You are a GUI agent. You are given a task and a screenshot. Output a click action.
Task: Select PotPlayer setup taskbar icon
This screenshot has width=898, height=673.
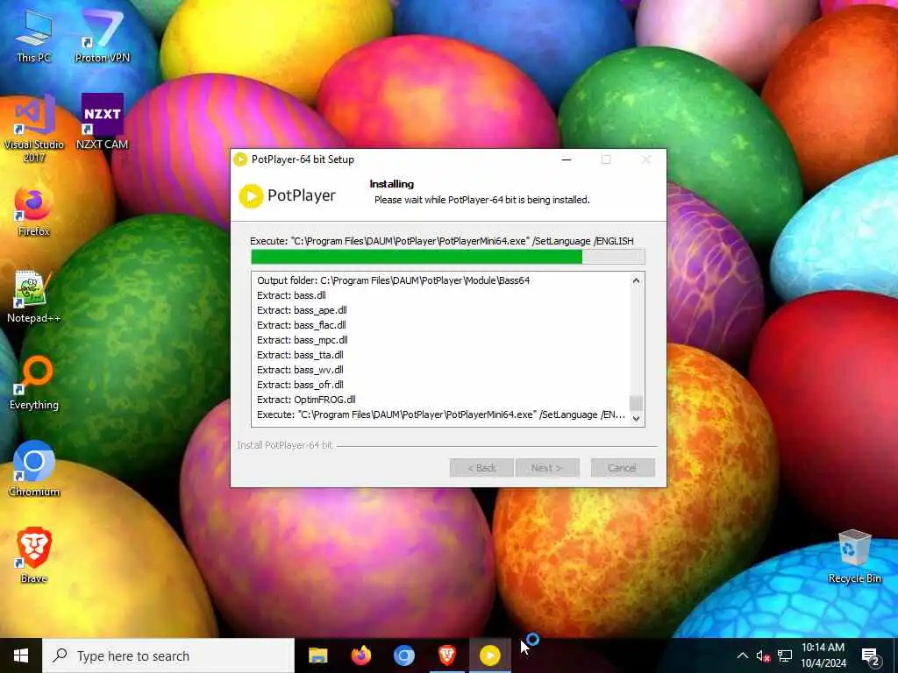pyautogui.click(x=490, y=655)
